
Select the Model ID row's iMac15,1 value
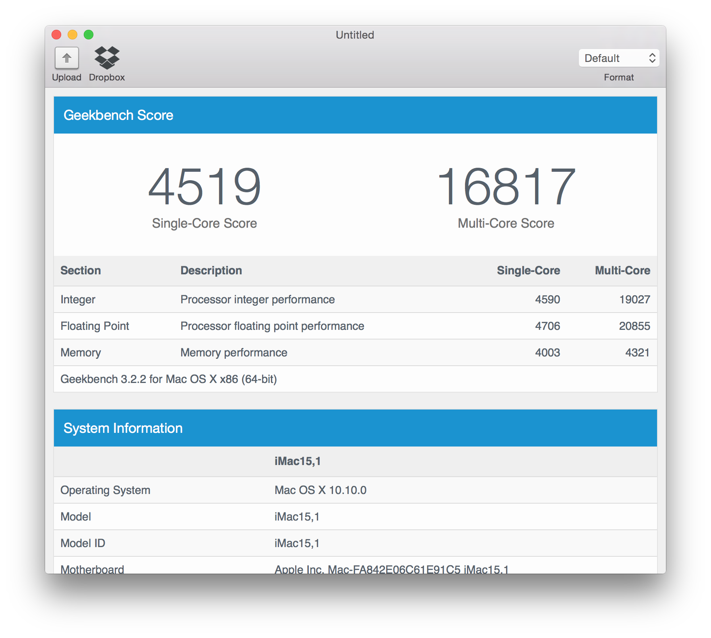pos(297,543)
